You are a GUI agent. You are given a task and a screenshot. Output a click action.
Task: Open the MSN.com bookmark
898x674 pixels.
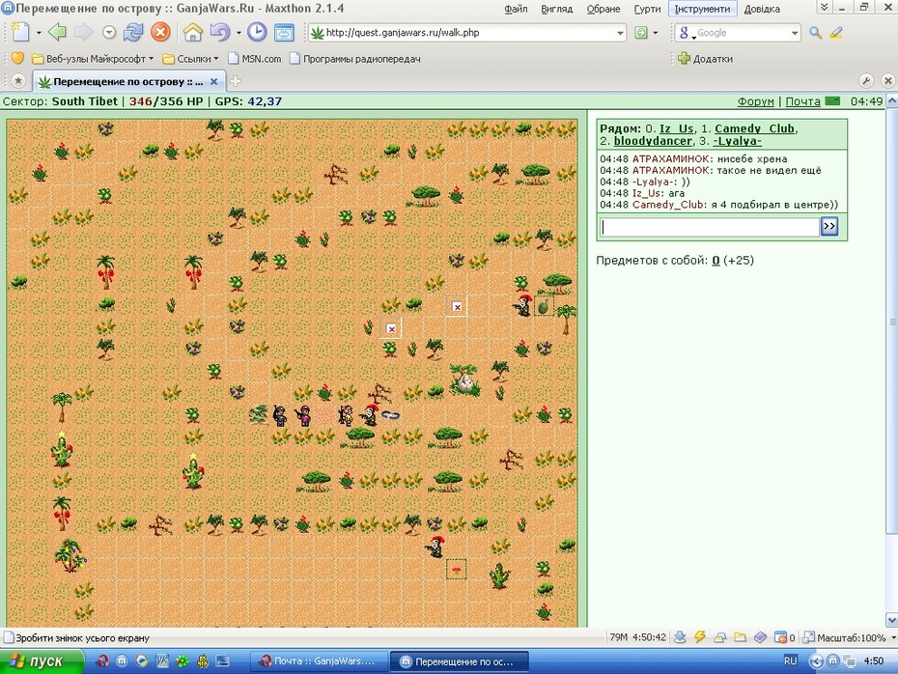255,58
